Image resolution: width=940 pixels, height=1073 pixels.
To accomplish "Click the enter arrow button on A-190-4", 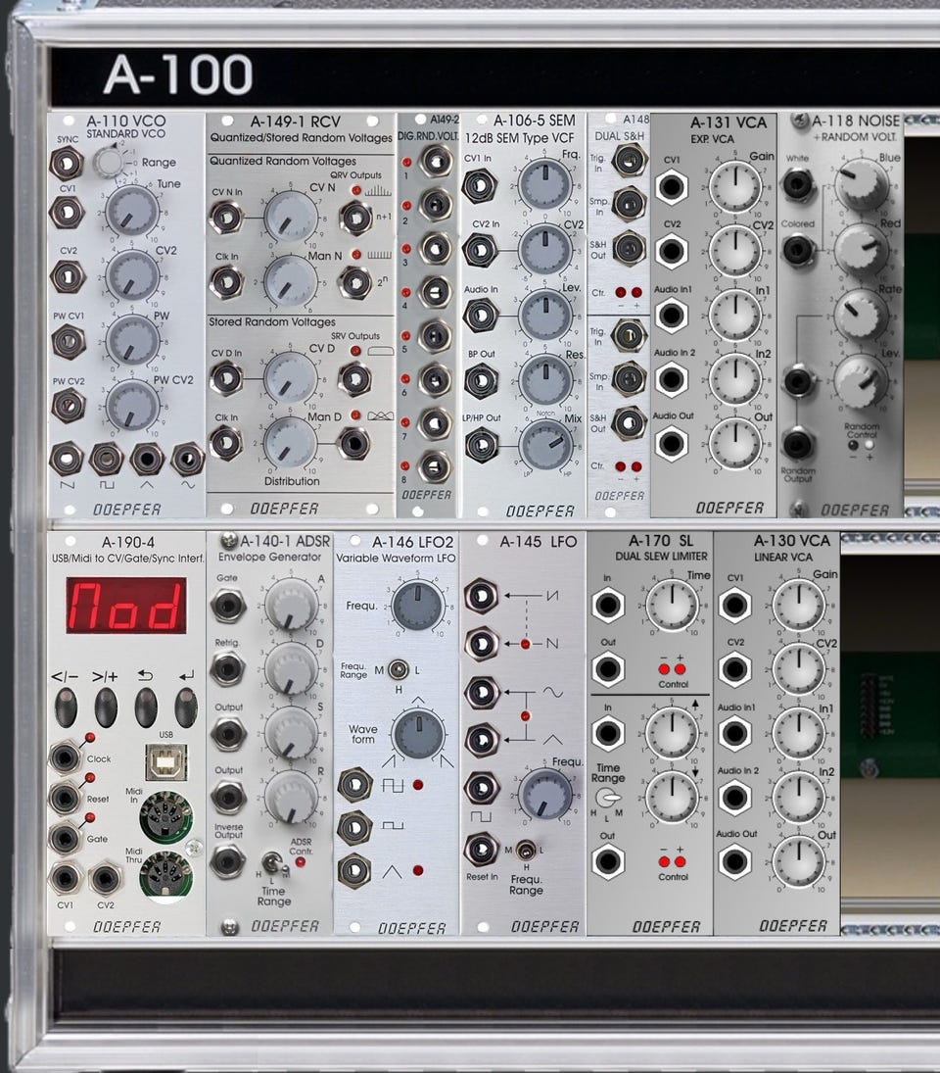I will pos(186,707).
